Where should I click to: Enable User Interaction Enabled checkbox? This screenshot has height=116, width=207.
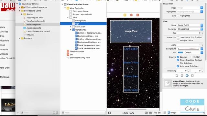(x=178, y=37)
